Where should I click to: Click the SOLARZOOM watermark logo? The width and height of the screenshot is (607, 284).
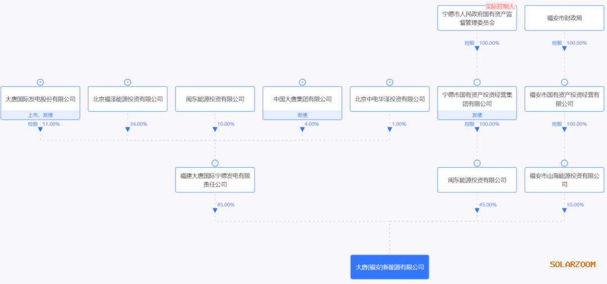point(572,264)
